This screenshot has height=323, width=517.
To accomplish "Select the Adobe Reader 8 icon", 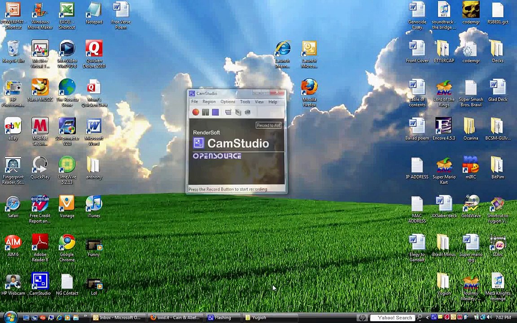I will (40, 248).
